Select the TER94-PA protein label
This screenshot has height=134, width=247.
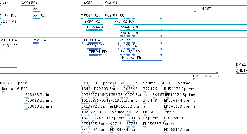click(91, 40)
